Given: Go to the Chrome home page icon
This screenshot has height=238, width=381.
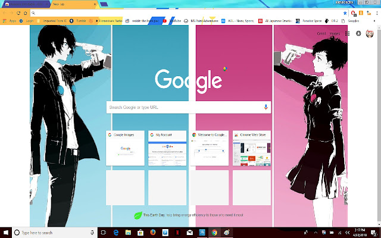Looking at the screenshot, I should pyautogui.click(x=26, y=13).
